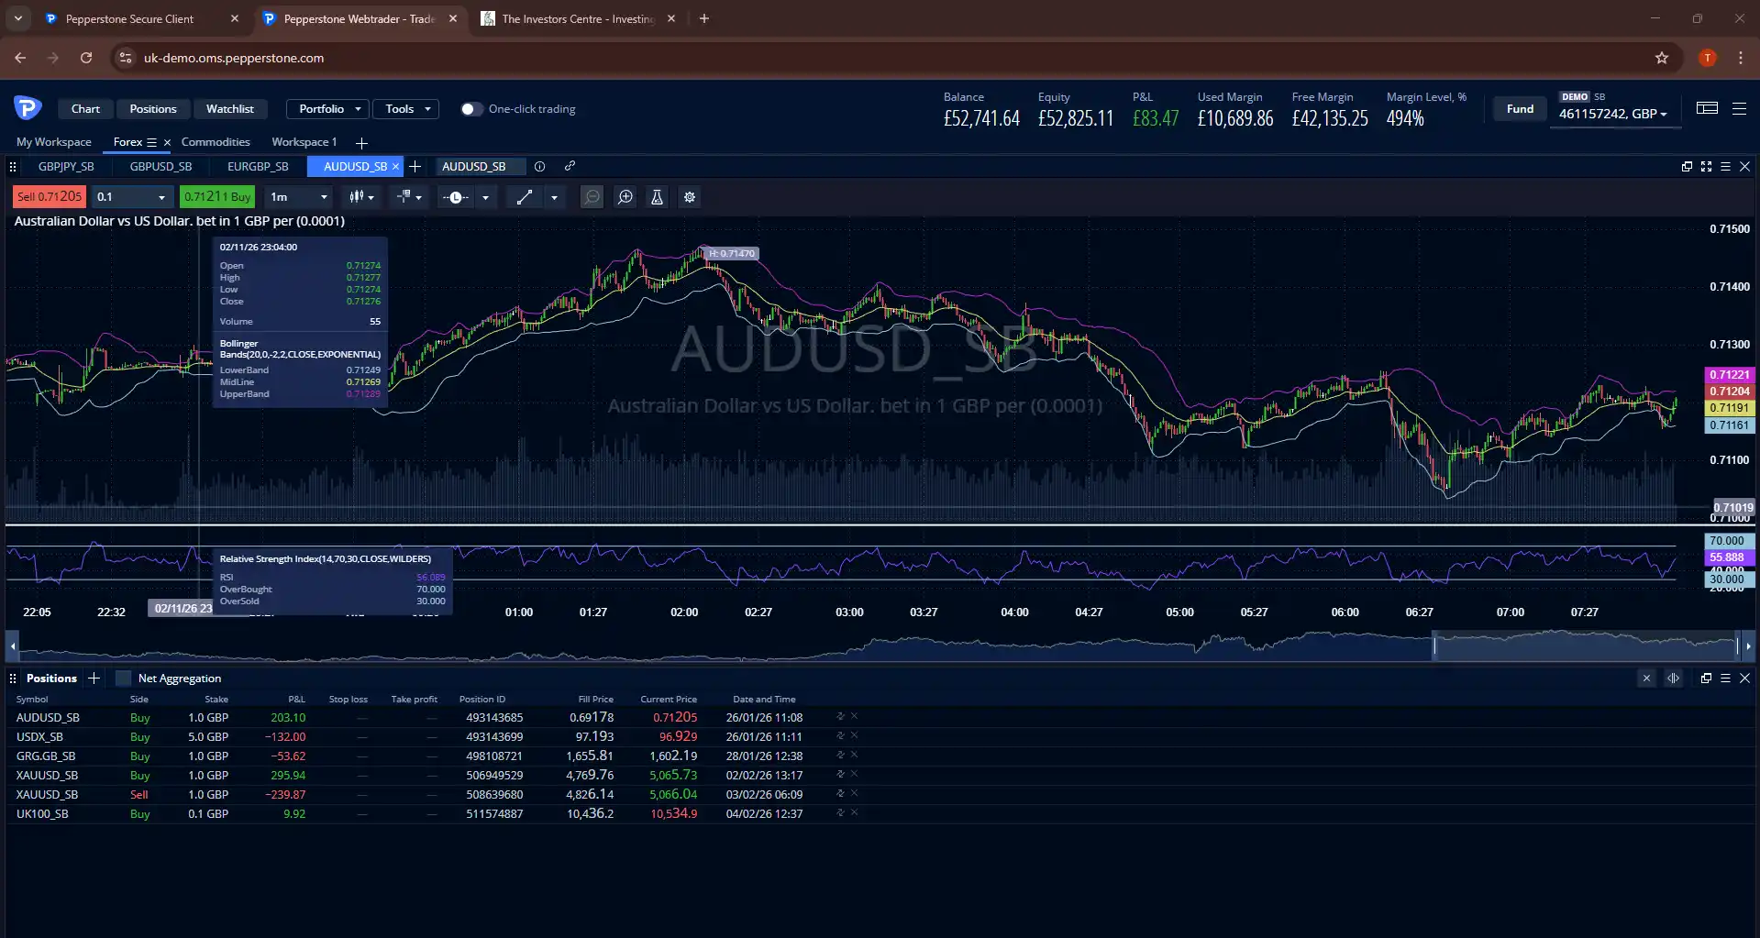Image resolution: width=1760 pixels, height=938 pixels.
Task: Open layout panel icon in header
Action: (x=1707, y=108)
